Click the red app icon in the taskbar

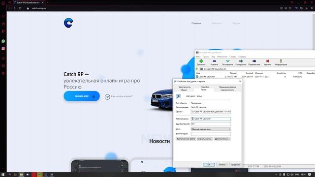click(x=33, y=175)
